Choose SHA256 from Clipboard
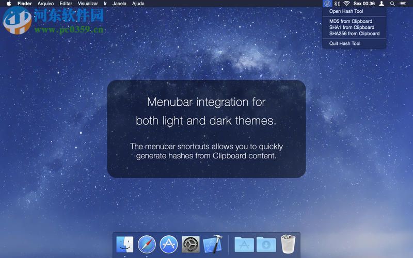The height and width of the screenshot is (258, 413). 354,34
